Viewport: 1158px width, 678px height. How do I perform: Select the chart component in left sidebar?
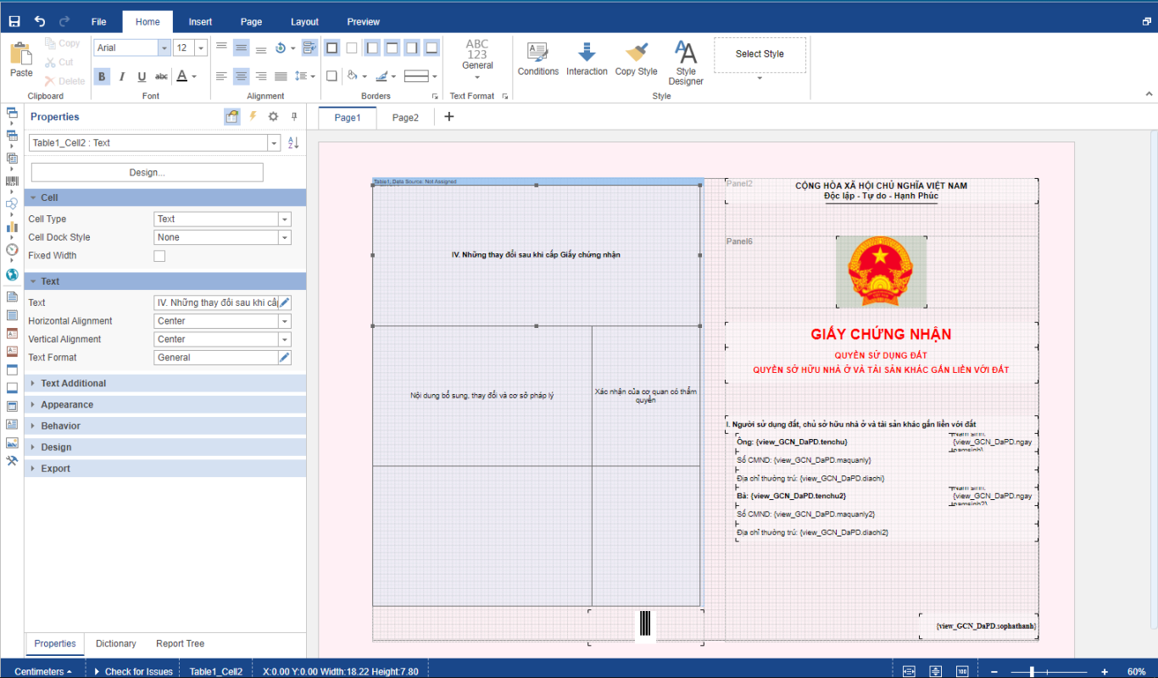coord(12,226)
